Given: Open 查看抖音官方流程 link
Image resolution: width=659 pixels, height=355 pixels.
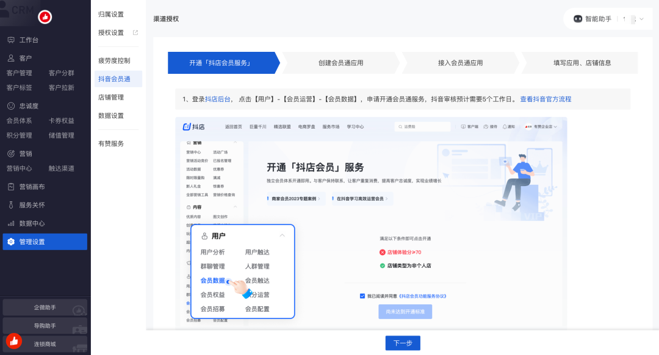Looking at the screenshot, I should pyautogui.click(x=546, y=99).
